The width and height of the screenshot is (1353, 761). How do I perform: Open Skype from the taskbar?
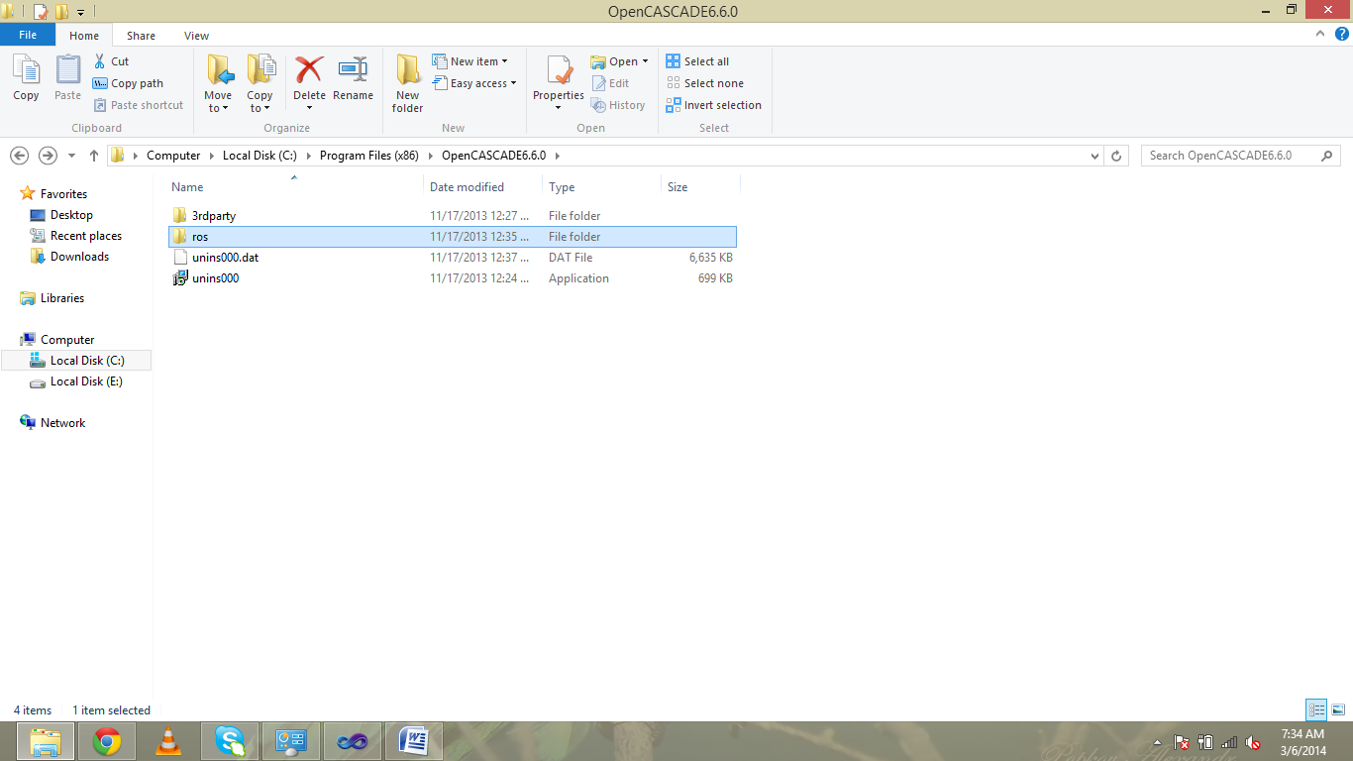click(230, 741)
